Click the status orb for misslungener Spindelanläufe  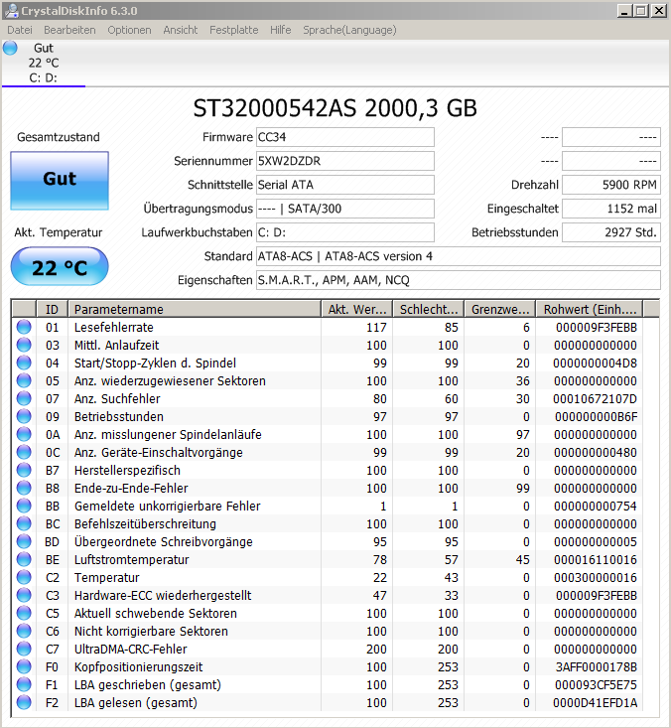tap(24, 434)
